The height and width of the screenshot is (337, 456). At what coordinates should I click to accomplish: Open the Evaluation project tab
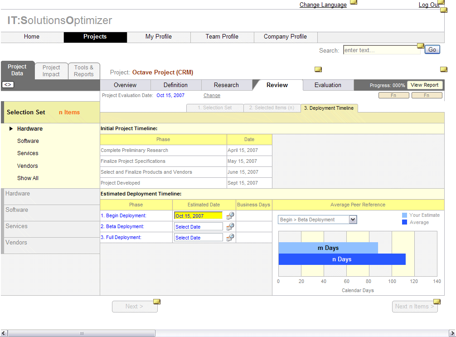click(x=328, y=85)
